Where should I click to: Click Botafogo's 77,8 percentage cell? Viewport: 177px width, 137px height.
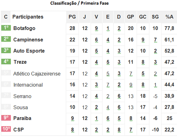(x=169, y=28)
